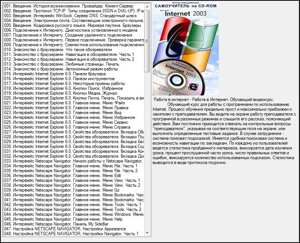Choose lesson 004 Электронная почта
Screen dimensions: 300x243
[x=74, y=20]
